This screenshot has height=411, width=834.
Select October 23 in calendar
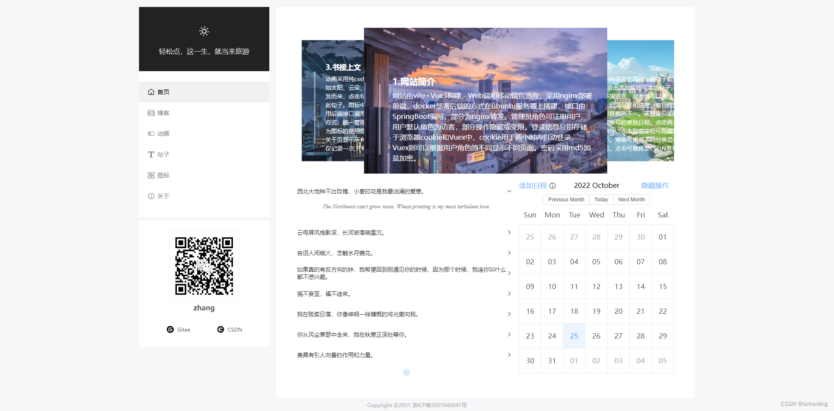coord(530,336)
